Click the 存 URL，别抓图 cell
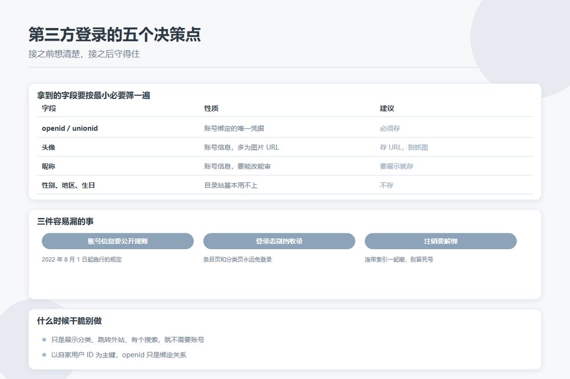The height and width of the screenshot is (379, 570). pyautogui.click(x=404, y=147)
